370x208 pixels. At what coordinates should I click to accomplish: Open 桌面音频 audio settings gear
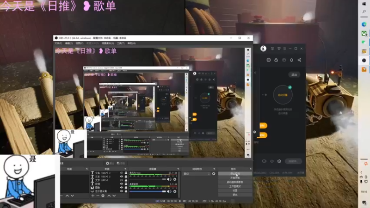click(175, 191)
